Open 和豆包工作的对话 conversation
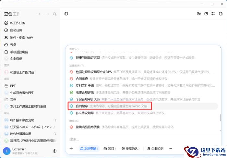The image size is (227, 158). click(x=22, y=72)
